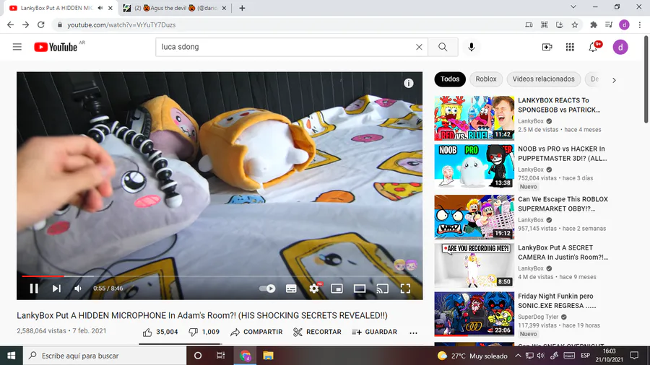
Task: Submit search with magnifier button
Action: click(x=443, y=47)
